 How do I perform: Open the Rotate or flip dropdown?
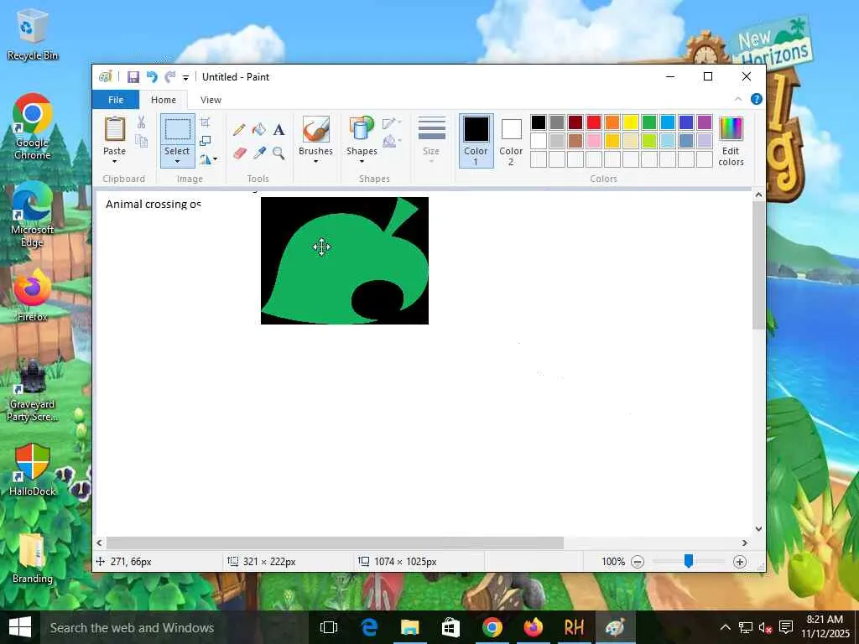[x=208, y=159]
